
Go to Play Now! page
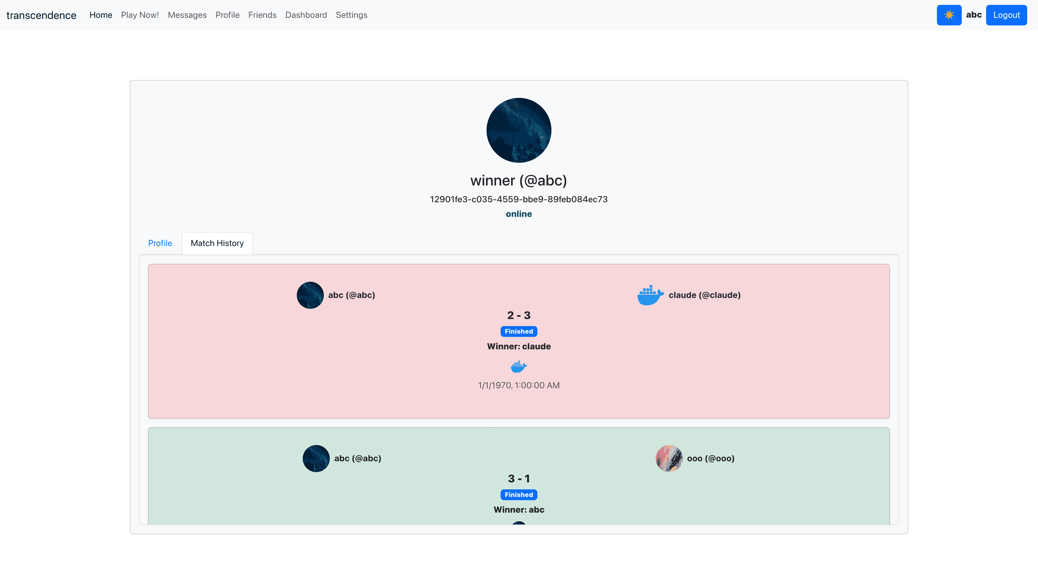[x=140, y=15]
